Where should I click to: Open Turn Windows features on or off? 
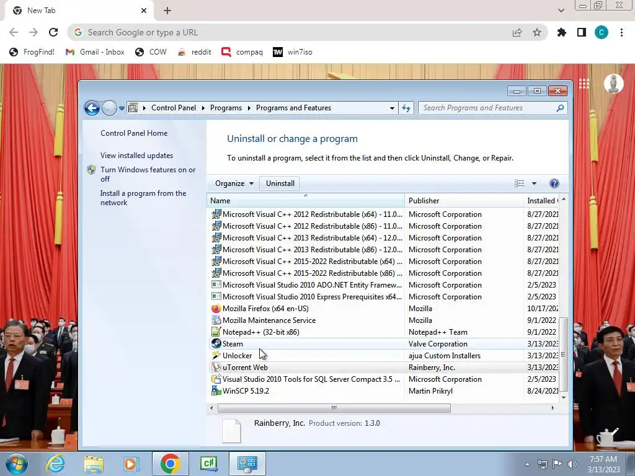[148, 174]
